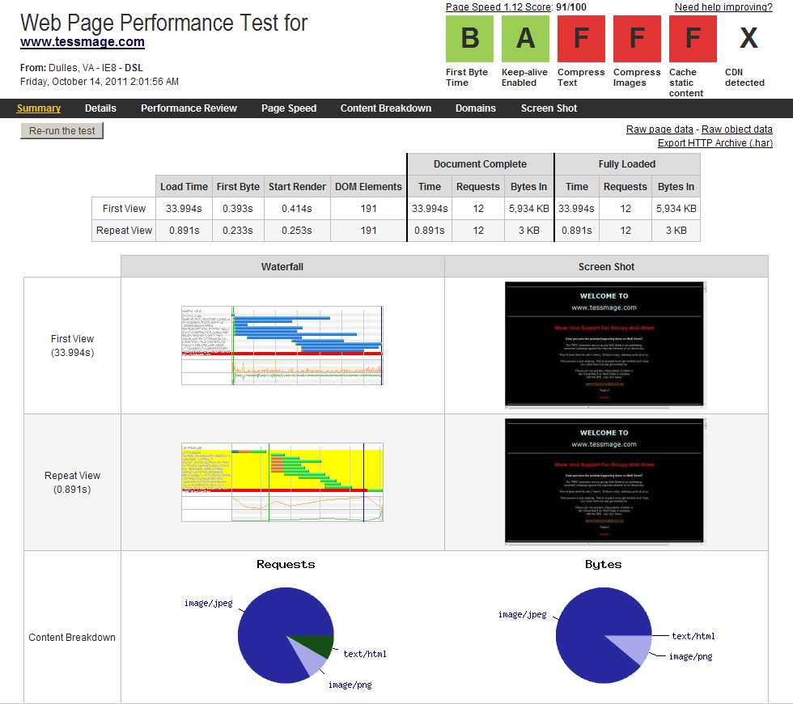The height and width of the screenshot is (704, 793).
Task: Click image/png label on Requests chart
Action: click(350, 685)
